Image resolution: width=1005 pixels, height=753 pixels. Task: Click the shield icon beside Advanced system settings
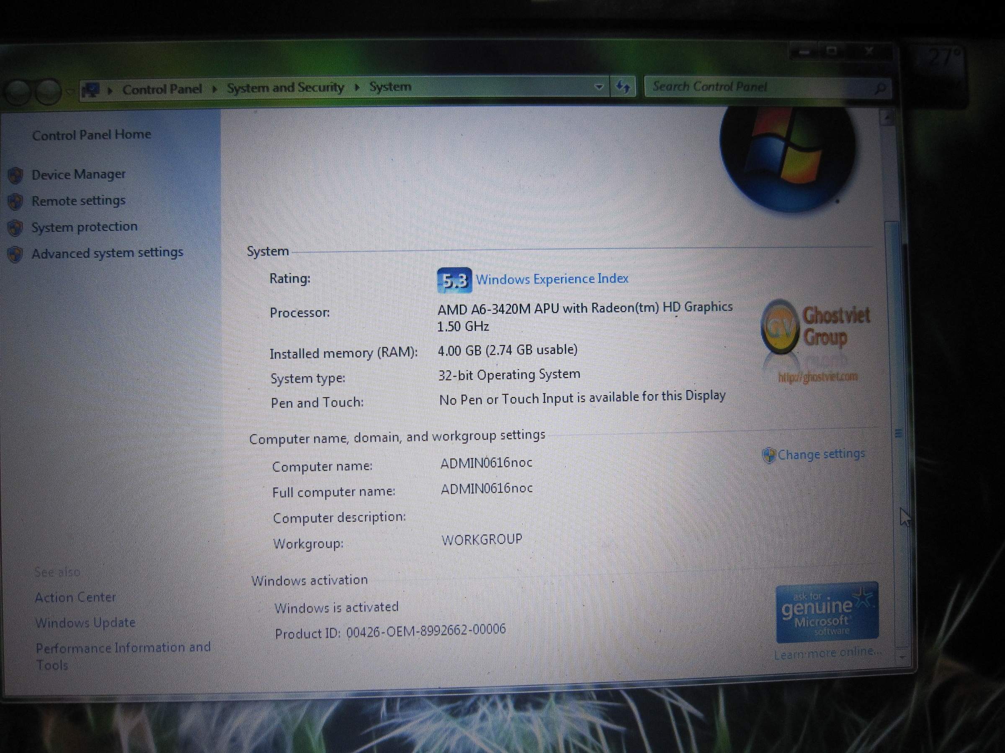pos(15,254)
